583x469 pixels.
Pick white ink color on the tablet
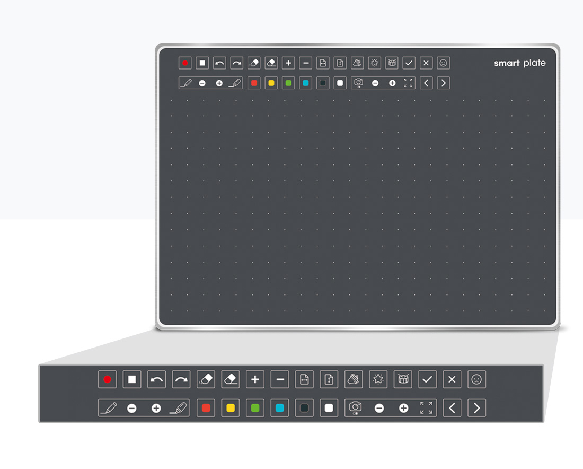point(340,83)
